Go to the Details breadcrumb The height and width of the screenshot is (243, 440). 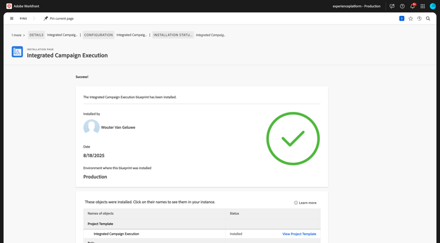[36, 35]
